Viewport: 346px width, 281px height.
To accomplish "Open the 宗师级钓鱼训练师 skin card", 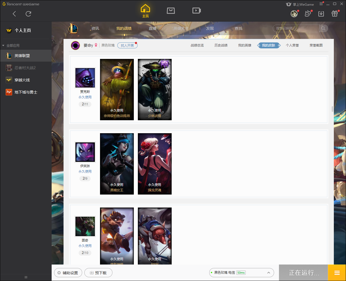I will coord(117,89).
